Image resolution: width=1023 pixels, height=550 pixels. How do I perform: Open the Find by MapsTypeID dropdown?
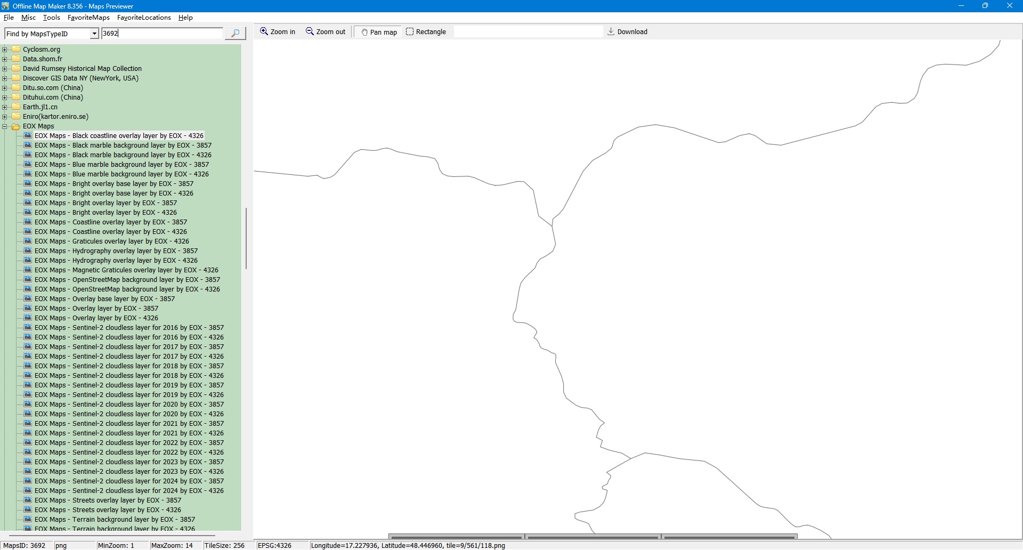[x=94, y=34]
